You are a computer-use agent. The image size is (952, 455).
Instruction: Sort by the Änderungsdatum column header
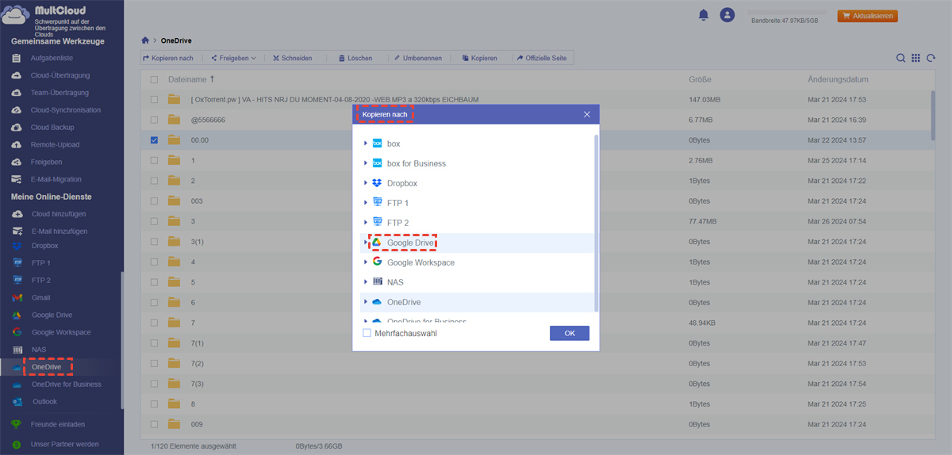pos(838,80)
